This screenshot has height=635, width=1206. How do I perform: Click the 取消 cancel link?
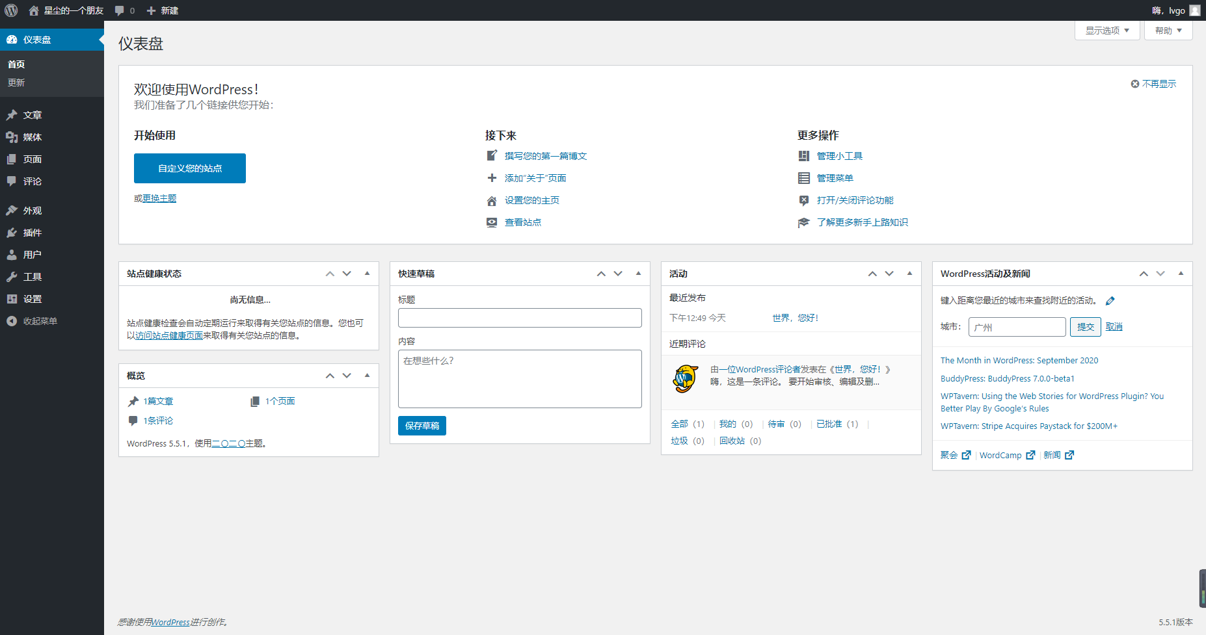(1114, 327)
